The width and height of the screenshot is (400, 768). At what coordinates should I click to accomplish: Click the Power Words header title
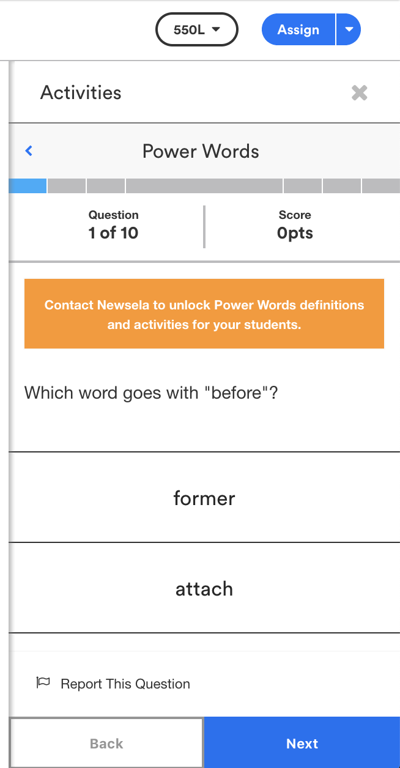pos(201,151)
